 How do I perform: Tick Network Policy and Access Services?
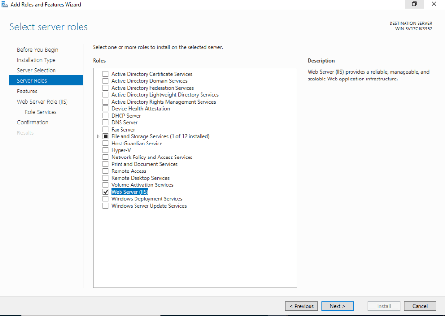pos(105,157)
